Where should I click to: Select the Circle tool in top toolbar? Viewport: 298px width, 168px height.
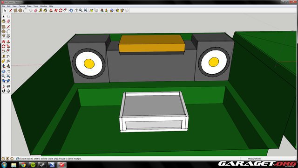coord(20,10)
